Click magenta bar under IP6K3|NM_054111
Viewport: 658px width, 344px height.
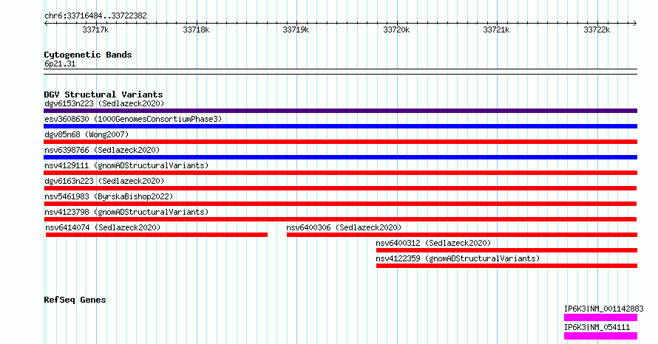pyautogui.click(x=600, y=336)
